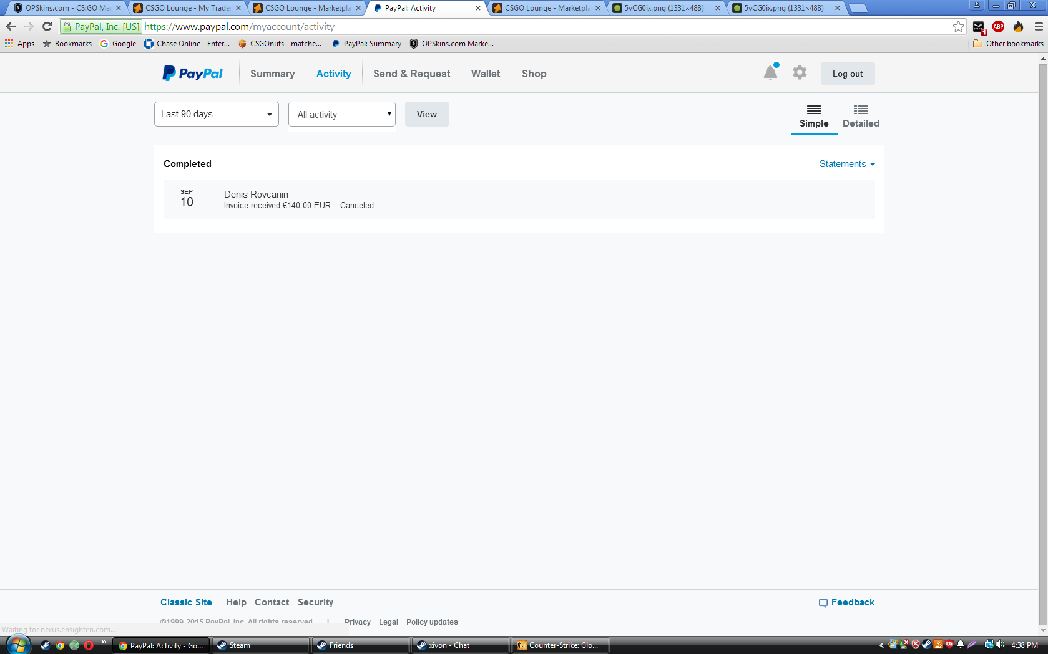The image size is (1048, 654).
Task: Click the Log out button
Action: [x=848, y=74]
